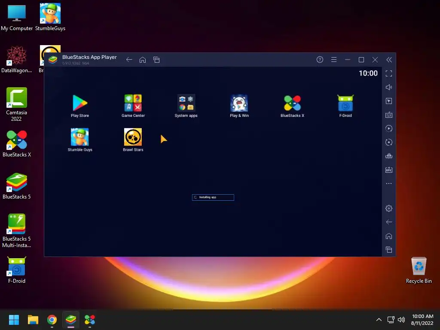Close the BlueStacks App Player window
Viewport: 440px width, 330px height.
(x=375, y=59)
